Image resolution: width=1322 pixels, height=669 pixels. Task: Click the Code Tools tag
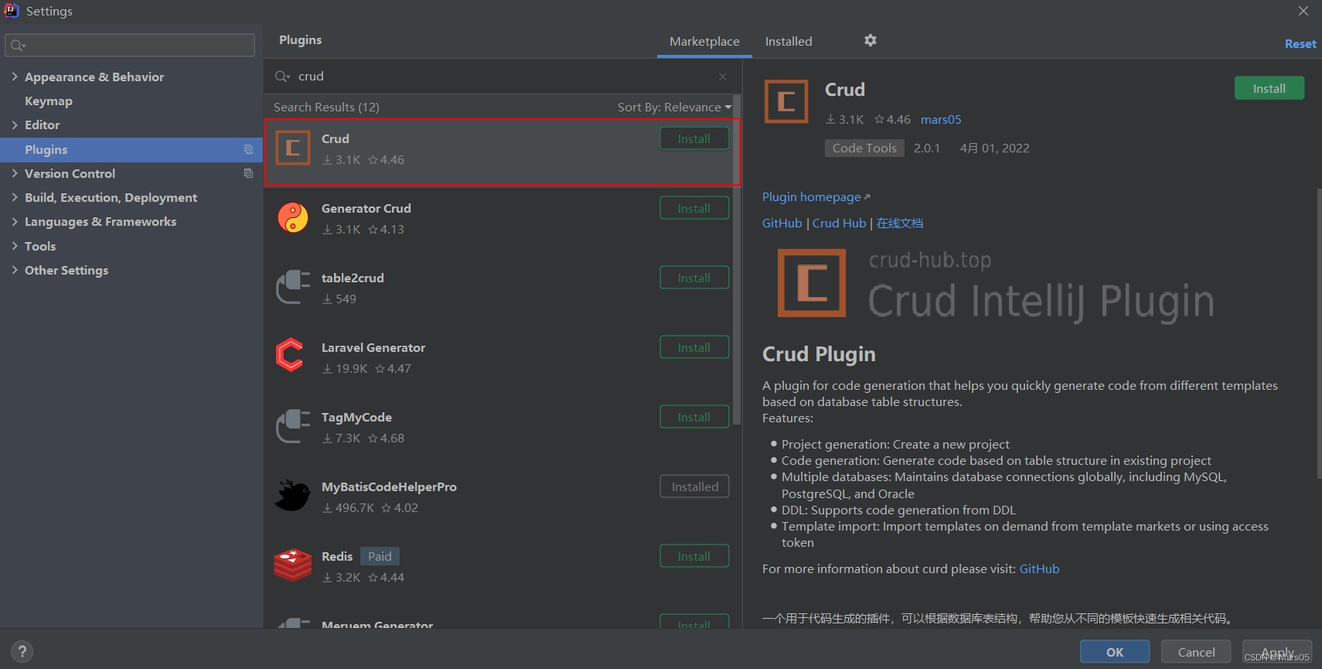click(x=864, y=148)
